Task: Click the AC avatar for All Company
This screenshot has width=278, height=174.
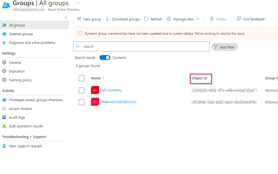Action: (95, 90)
